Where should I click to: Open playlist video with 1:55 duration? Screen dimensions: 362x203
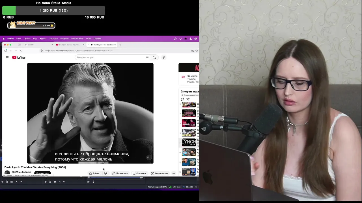click(x=189, y=113)
